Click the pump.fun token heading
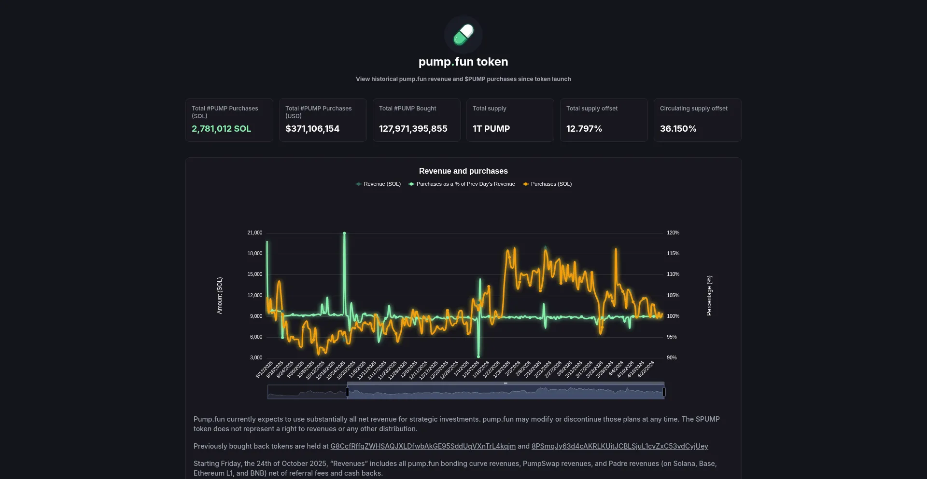The height and width of the screenshot is (479, 927). [x=463, y=62]
